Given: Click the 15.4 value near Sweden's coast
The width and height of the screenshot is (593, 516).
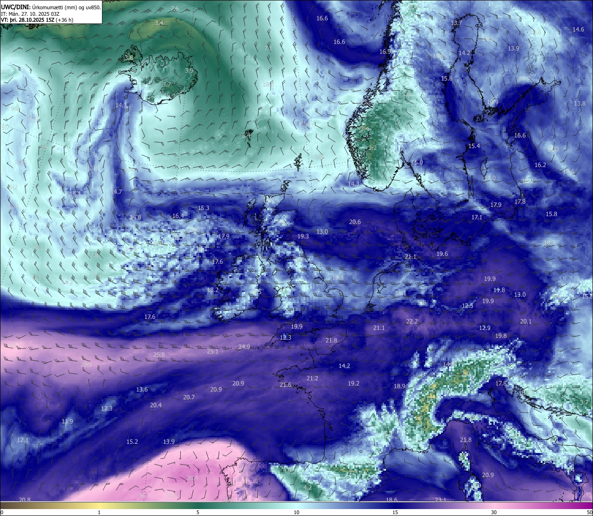Looking at the screenshot, I should (474, 146).
